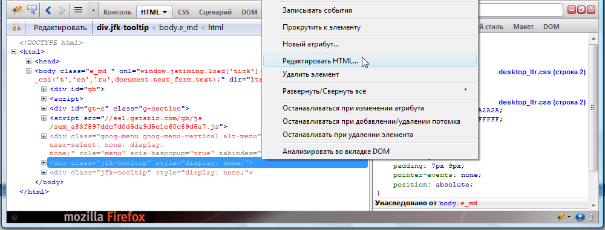Toggle Останавливать при удалении элемента

pyautogui.click(x=370, y=135)
